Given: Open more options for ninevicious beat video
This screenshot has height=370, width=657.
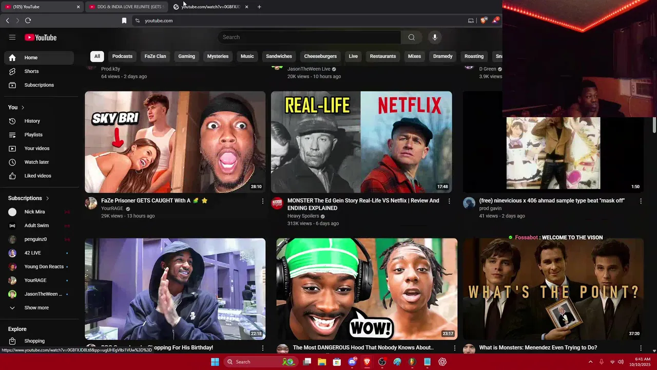Looking at the screenshot, I should pyautogui.click(x=641, y=201).
